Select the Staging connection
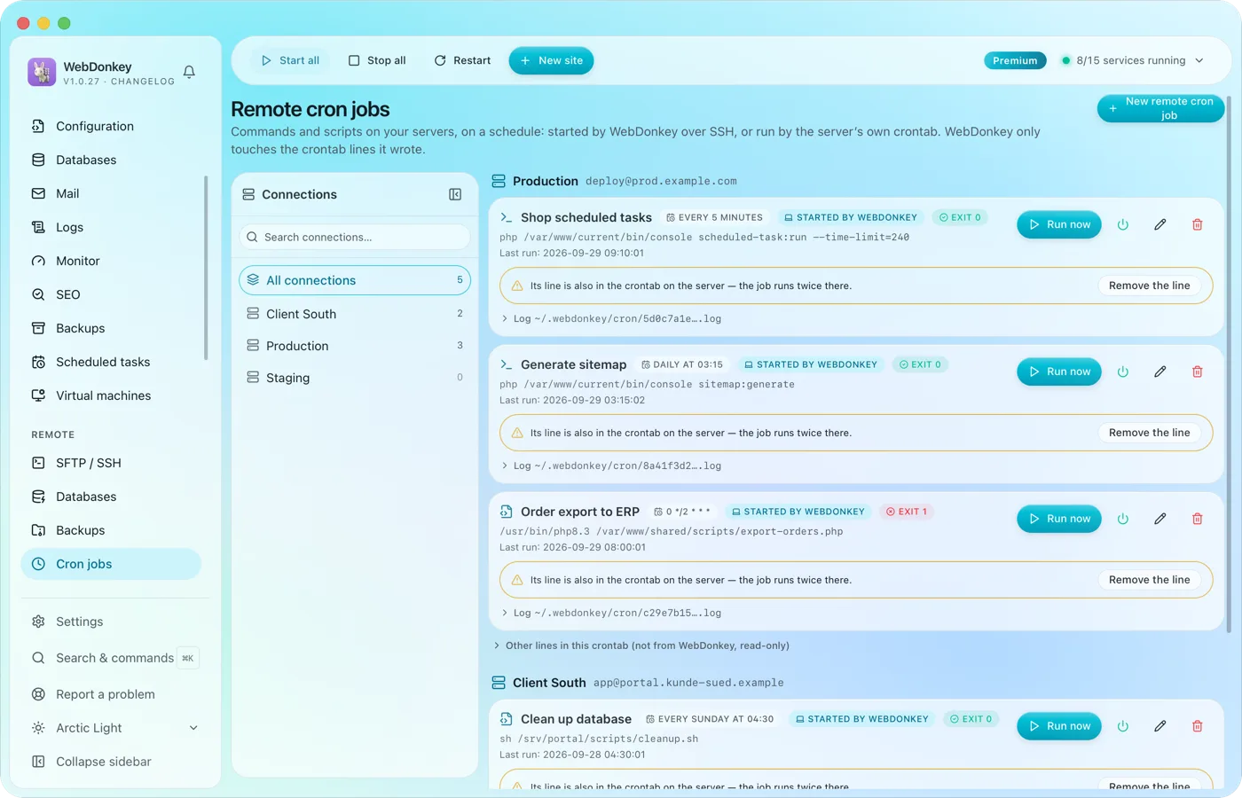Viewport: 1242px width, 798px height. 355,378
